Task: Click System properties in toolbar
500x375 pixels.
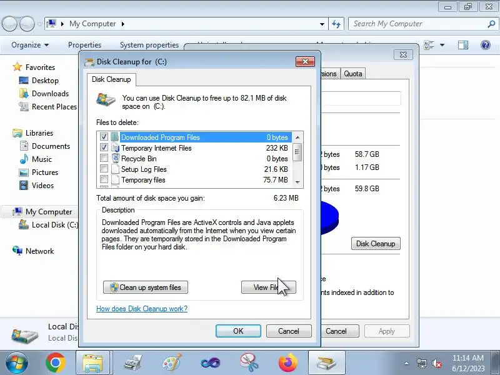Action: 149,45
